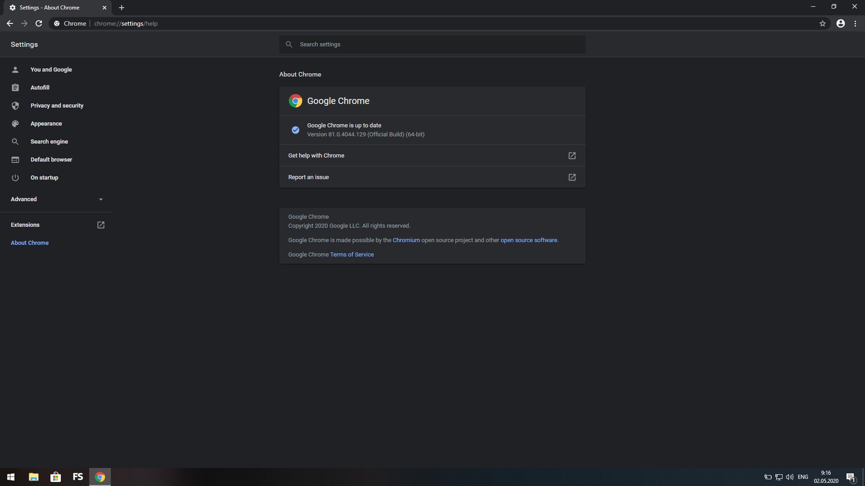Minimize the Chrome window
The width and height of the screenshot is (865, 486).
[x=813, y=7]
